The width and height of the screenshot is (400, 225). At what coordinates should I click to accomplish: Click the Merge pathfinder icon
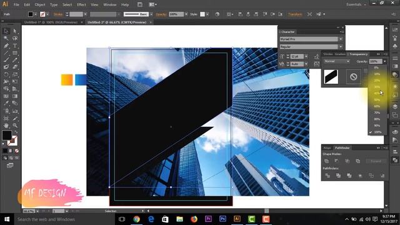click(349, 176)
